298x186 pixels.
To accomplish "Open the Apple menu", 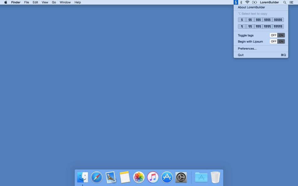I will [x=5, y=2].
